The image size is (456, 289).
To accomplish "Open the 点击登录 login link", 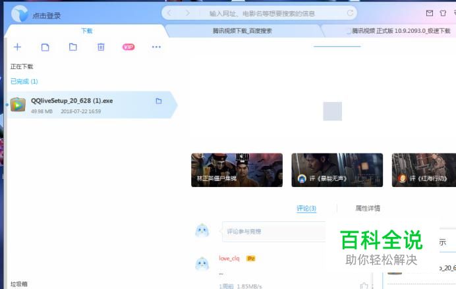I will 46,16.
